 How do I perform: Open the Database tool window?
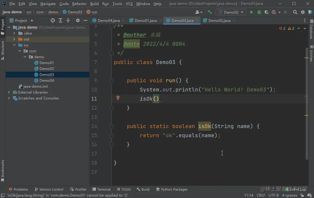click(311, 29)
